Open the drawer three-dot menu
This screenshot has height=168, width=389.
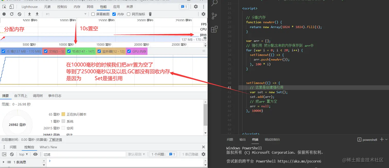4,147
